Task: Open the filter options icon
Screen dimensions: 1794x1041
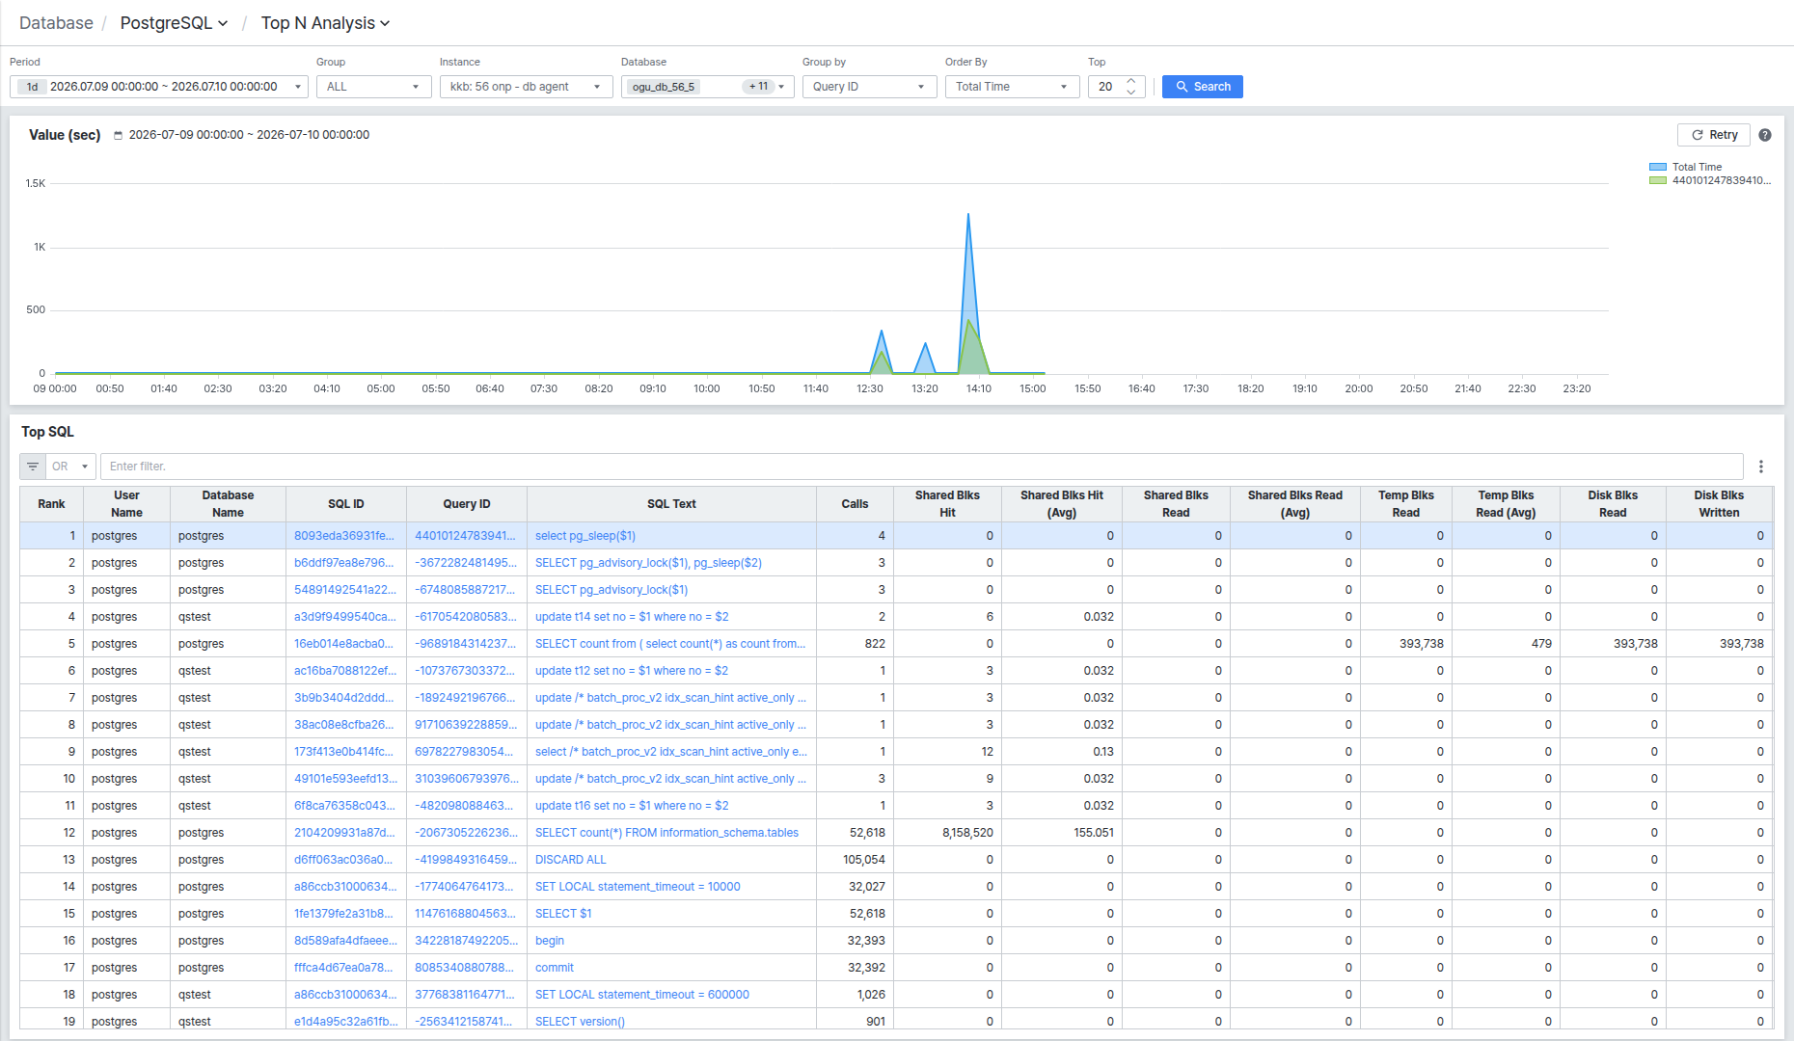Action: point(33,467)
